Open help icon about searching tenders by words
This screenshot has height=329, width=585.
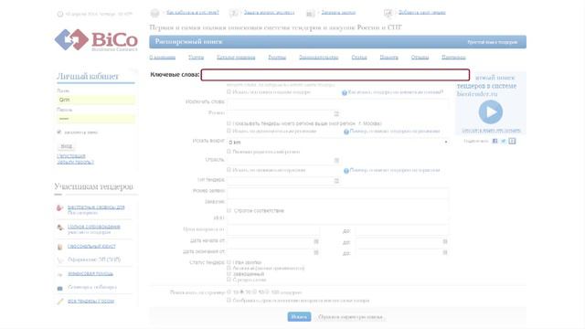click(345, 92)
